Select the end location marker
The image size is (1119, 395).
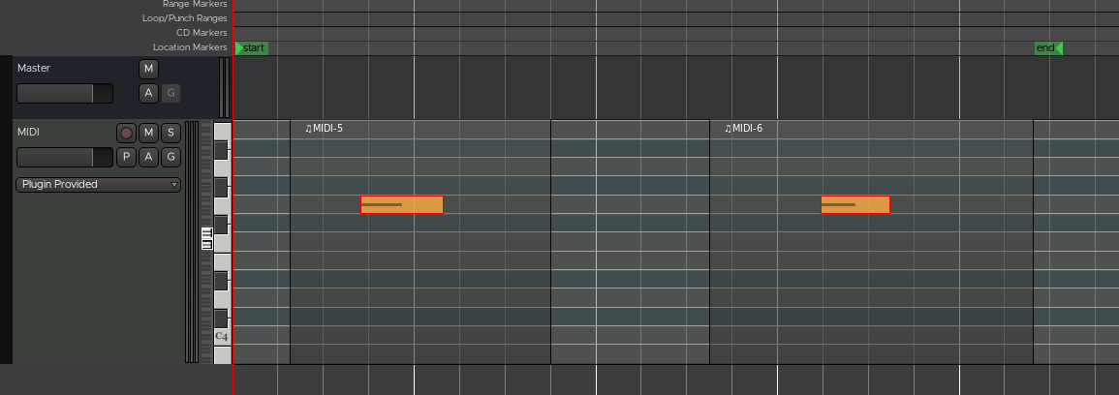pos(1047,47)
